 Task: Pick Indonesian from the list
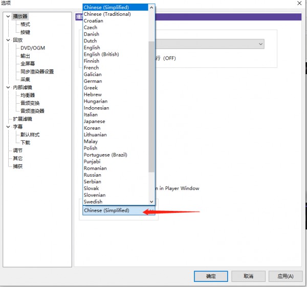(x=116, y=108)
